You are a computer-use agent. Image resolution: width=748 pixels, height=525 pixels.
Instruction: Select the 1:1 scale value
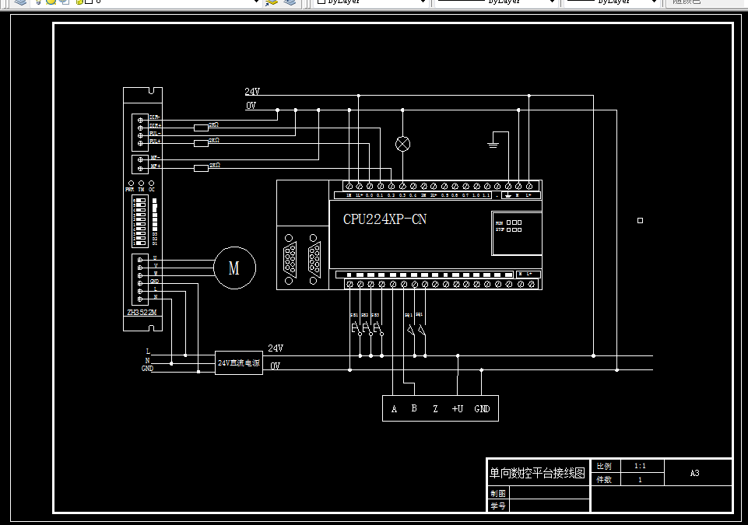tap(640, 466)
